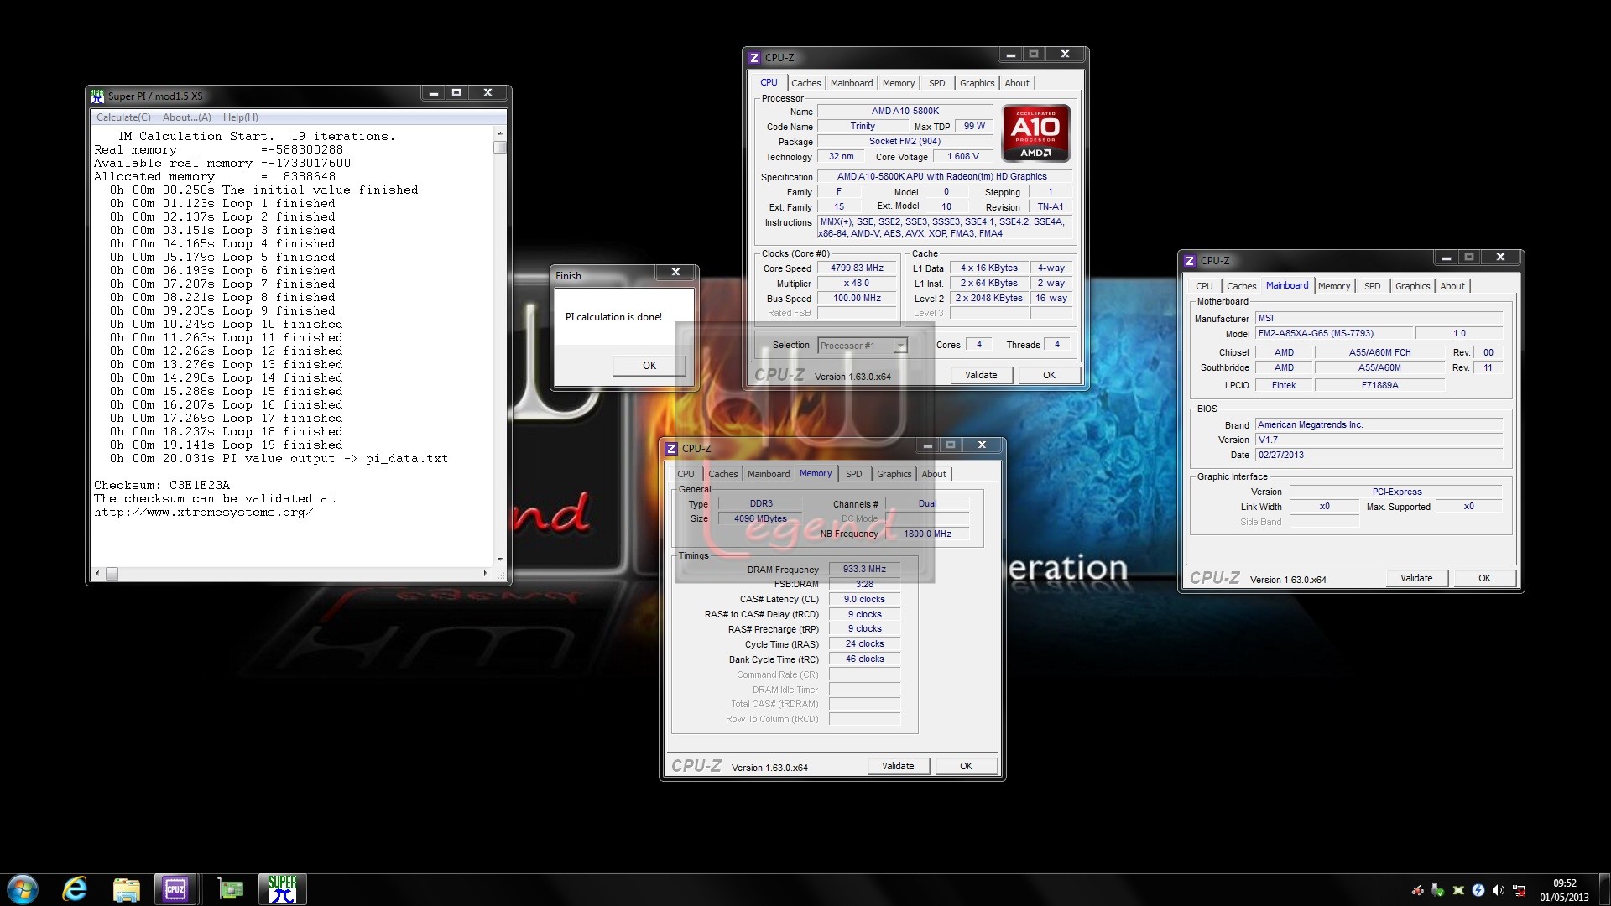This screenshot has height=906, width=1611.
Task: Click OK in top CPU-Z CPU window
Action: point(1049,376)
